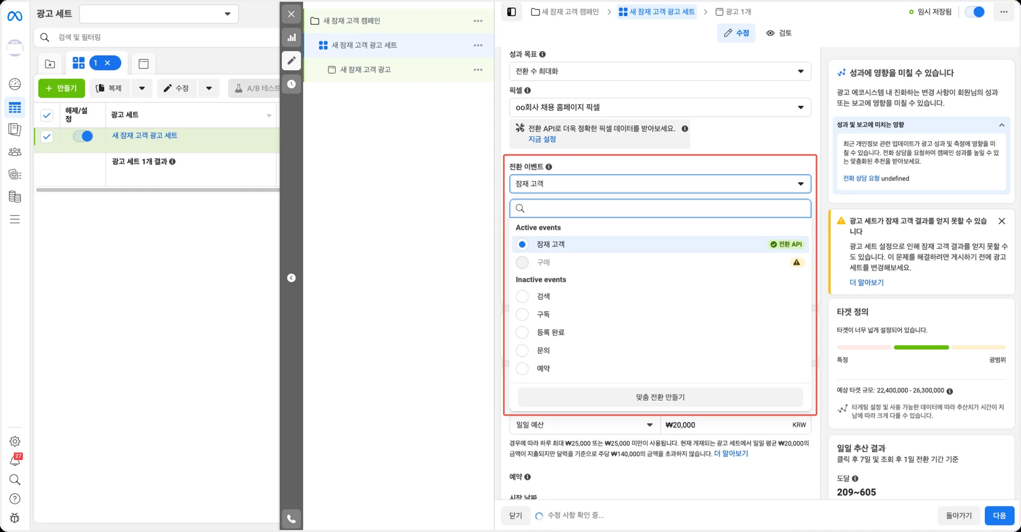This screenshot has height=532, width=1021.
Task: Click the search magnifier in the left sidebar
Action: point(15,479)
